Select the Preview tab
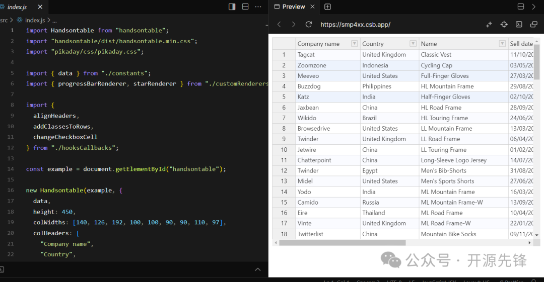The height and width of the screenshot is (282, 544). [293, 7]
